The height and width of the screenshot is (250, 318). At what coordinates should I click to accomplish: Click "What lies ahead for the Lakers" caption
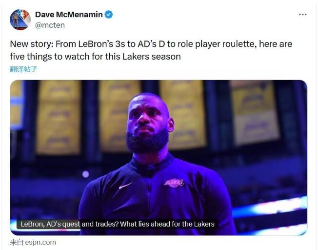point(167,224)
